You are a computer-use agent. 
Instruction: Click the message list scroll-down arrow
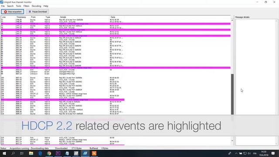[232, 140]
